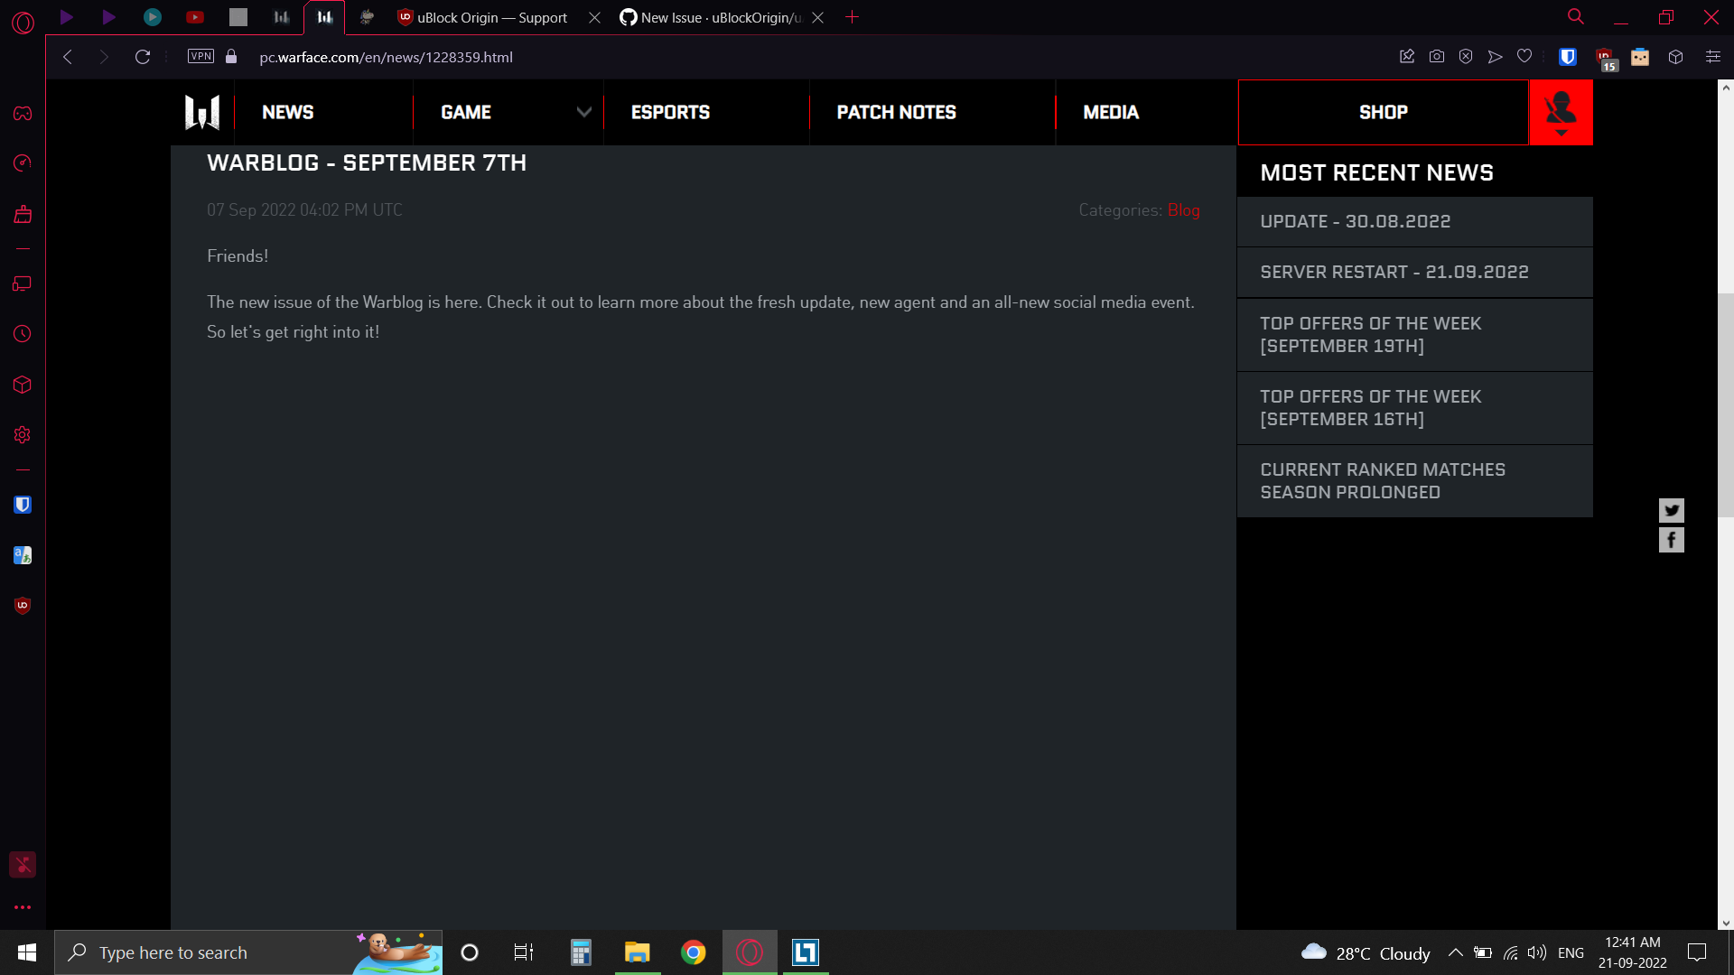Click the Warface logo on navbar
This screenshot has width=1734, height=975.
pyautogui.click(x=202, y=112)
